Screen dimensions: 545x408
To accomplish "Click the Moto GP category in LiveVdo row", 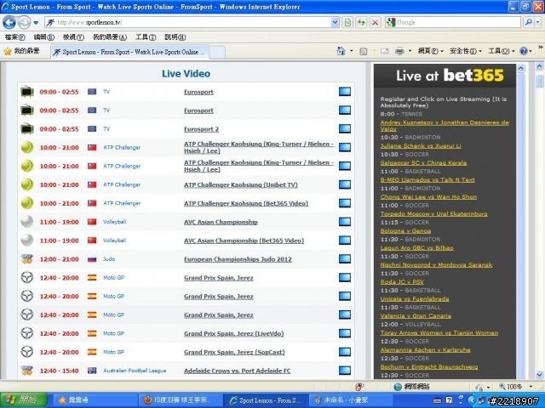I will click(x=113, y=333).
